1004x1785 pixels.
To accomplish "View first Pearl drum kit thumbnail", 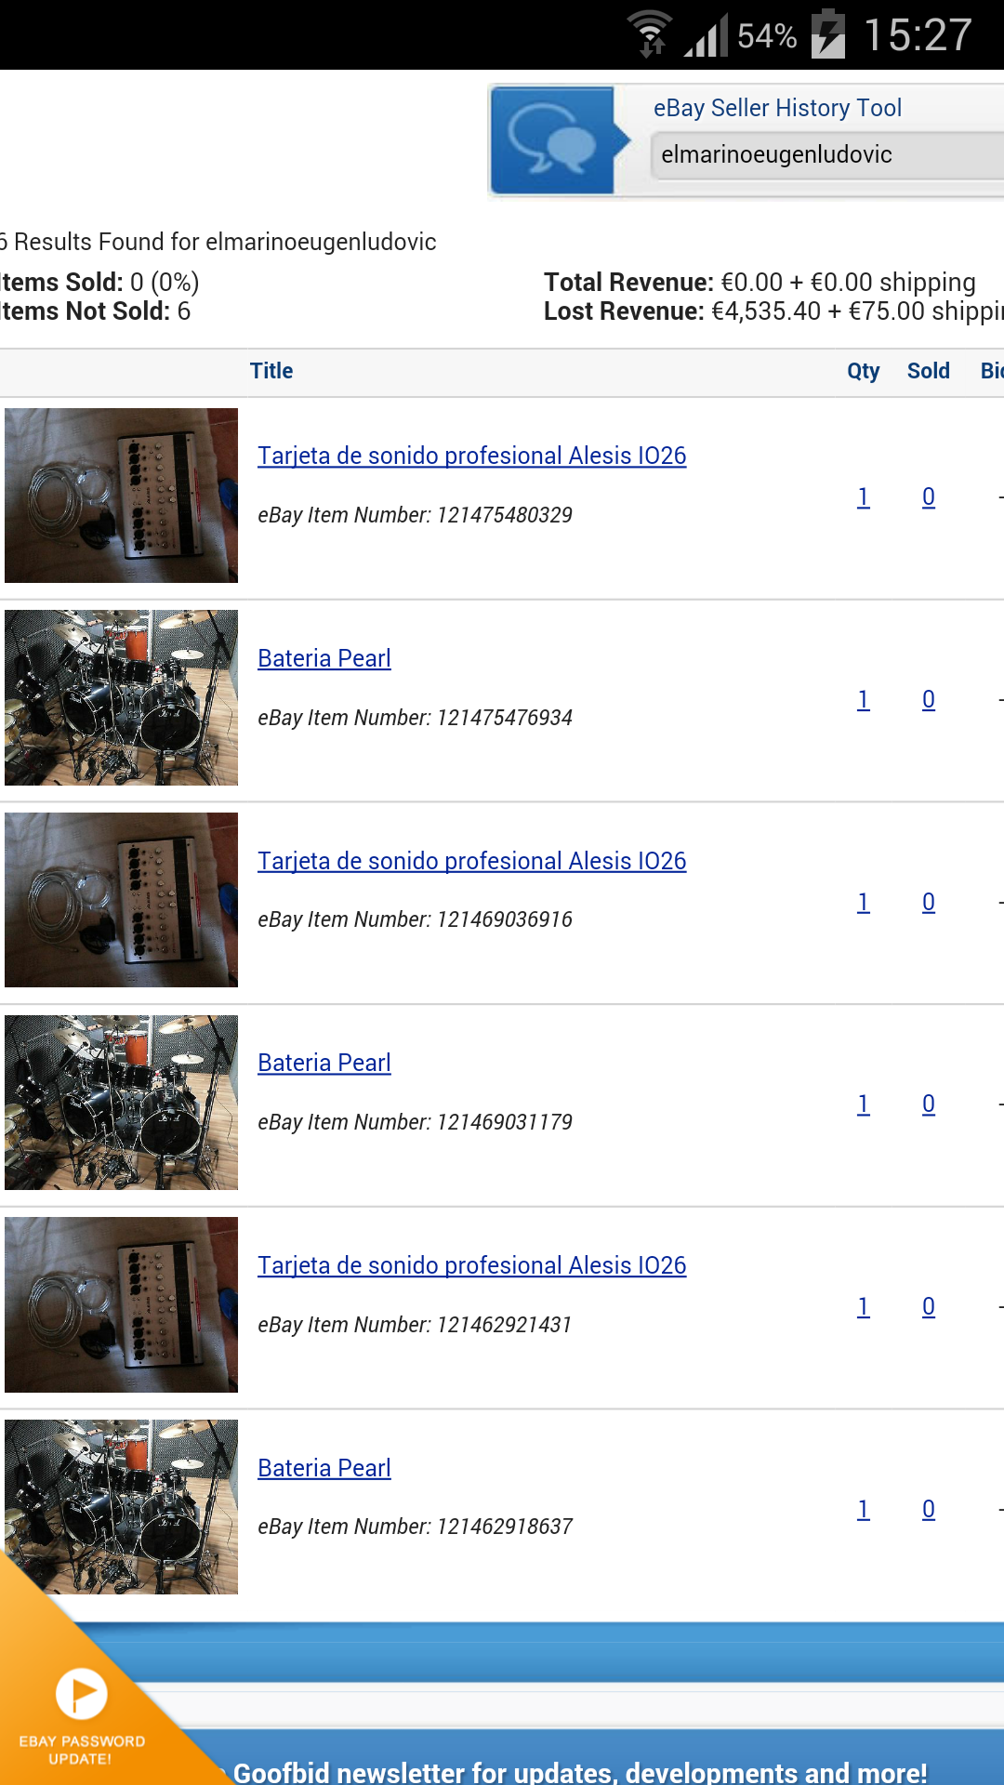I will (x=121, y=697).
